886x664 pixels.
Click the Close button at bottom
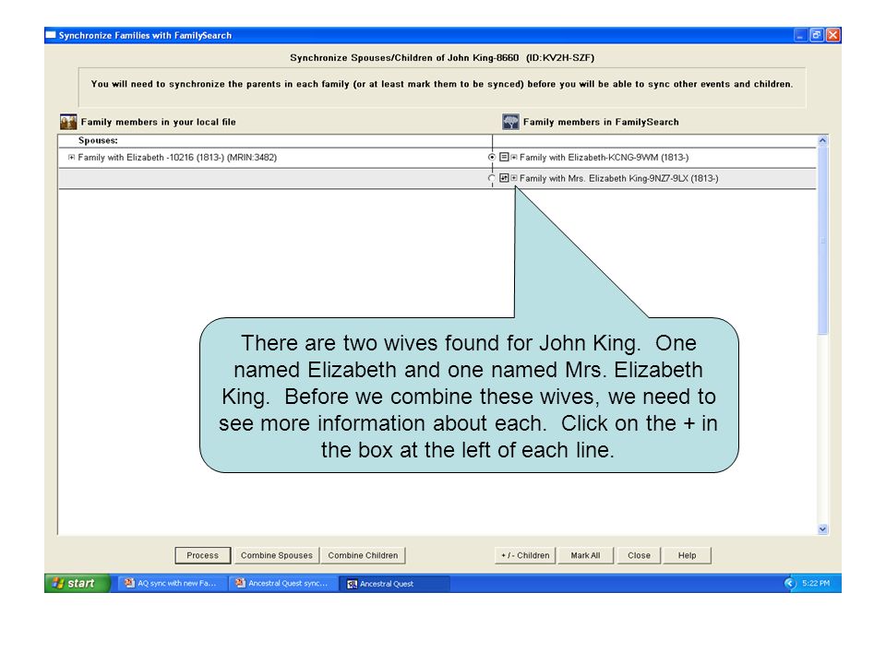coord(639,555)
